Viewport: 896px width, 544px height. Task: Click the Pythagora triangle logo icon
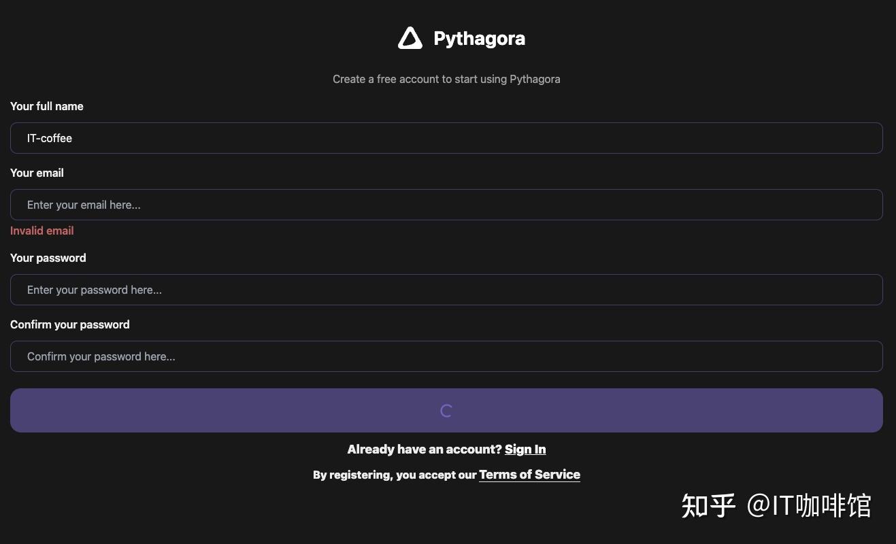[410, 37]
